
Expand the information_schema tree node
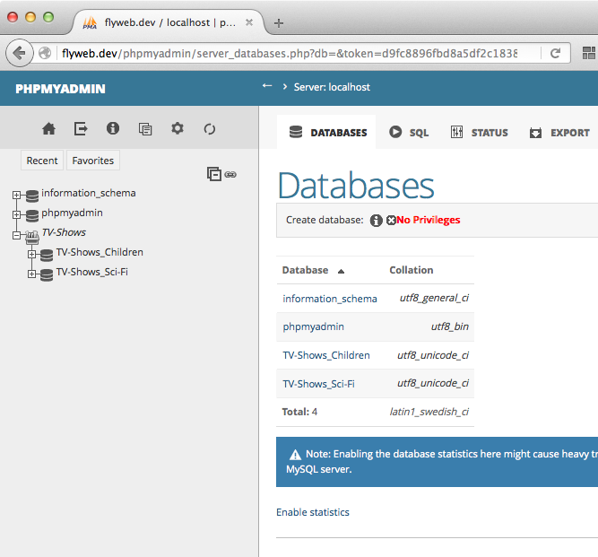(17, 194)
